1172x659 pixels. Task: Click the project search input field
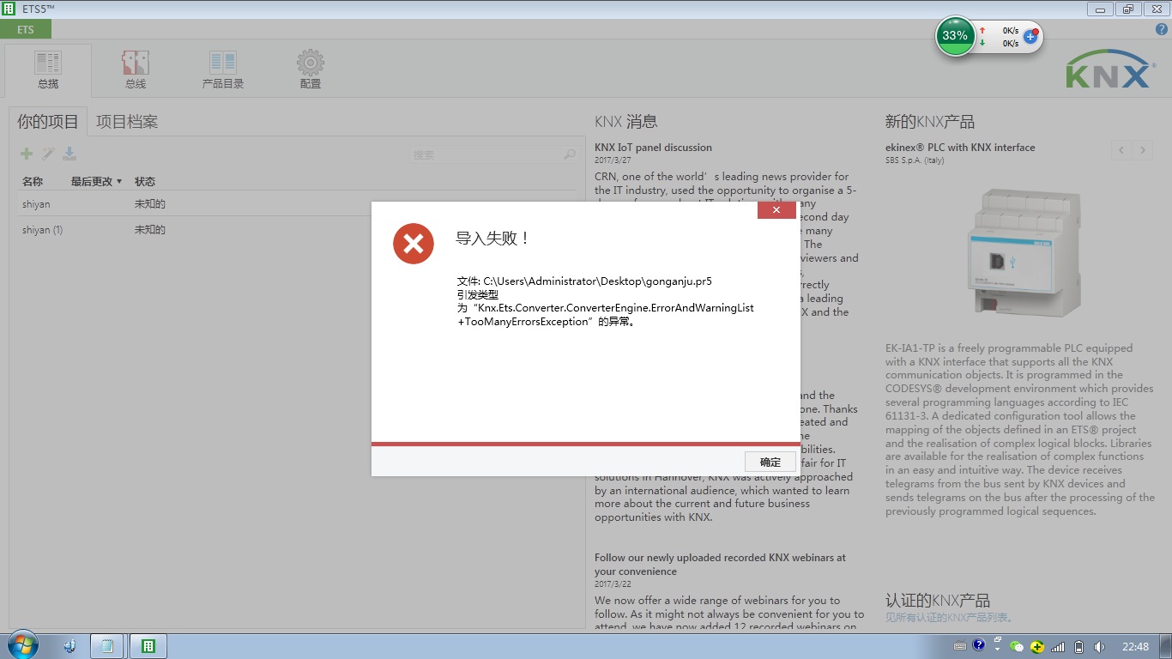tap(485, 154)
